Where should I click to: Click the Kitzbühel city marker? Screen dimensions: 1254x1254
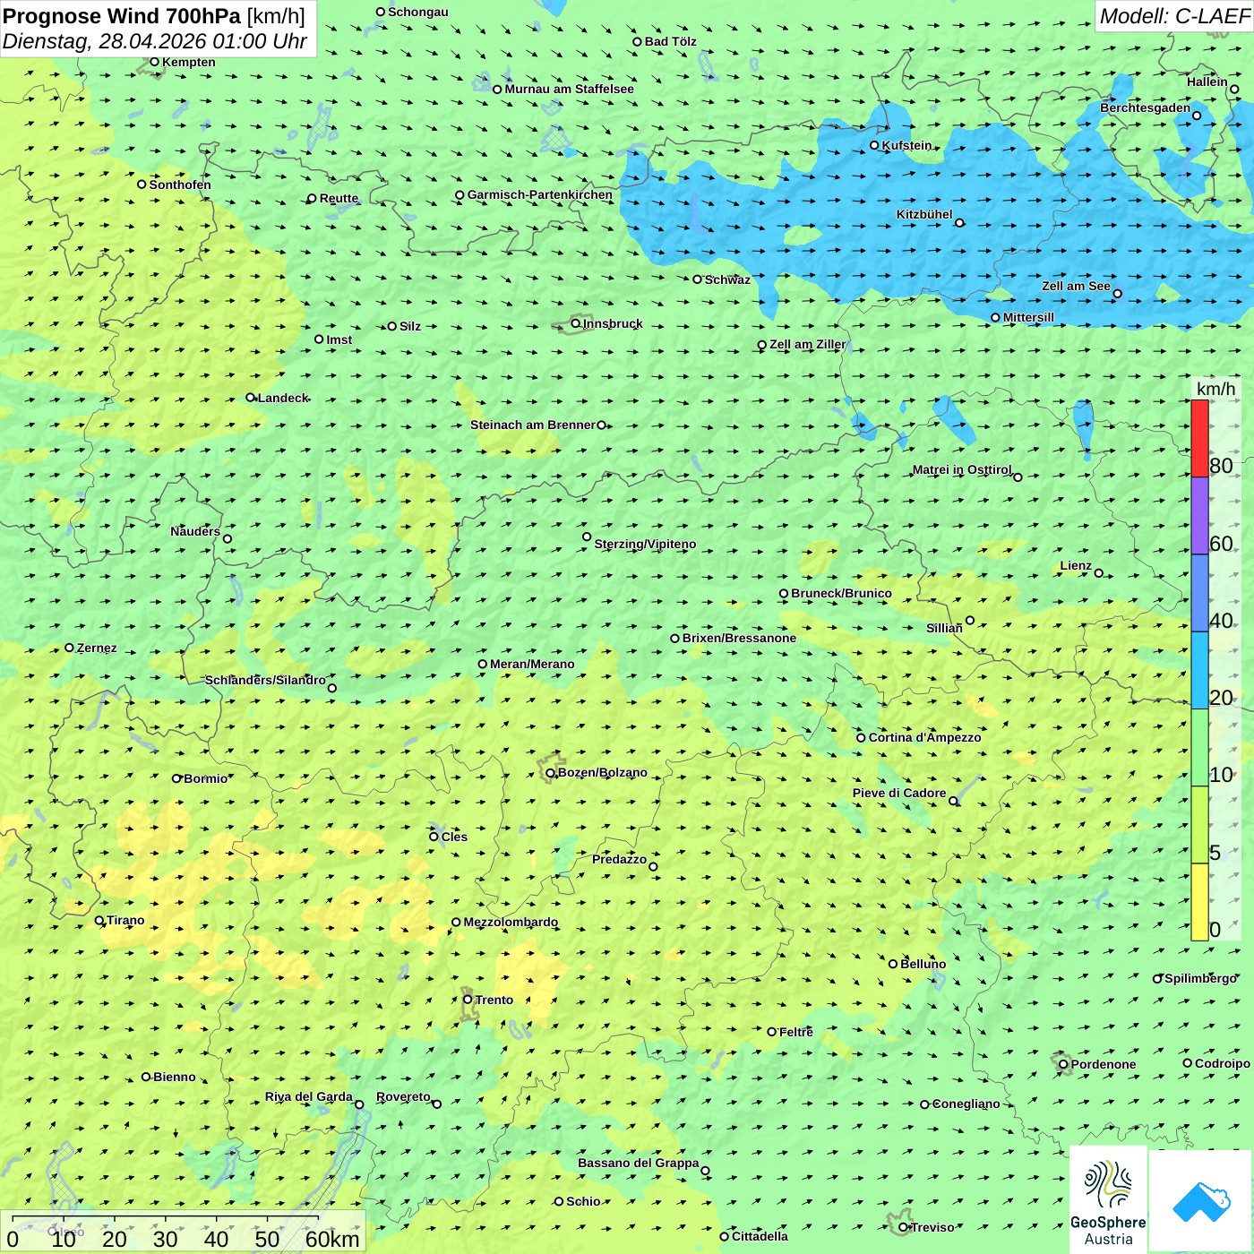pyautogui.click(x=959, y=223)
